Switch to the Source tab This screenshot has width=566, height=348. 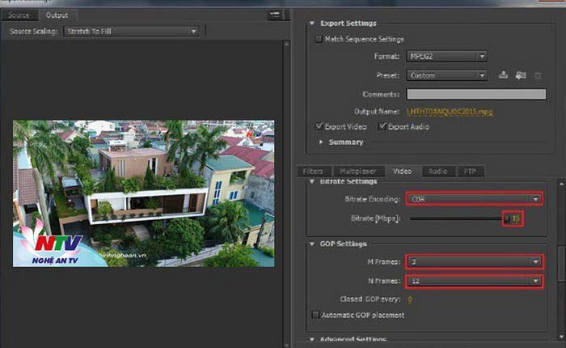[19, 15]
